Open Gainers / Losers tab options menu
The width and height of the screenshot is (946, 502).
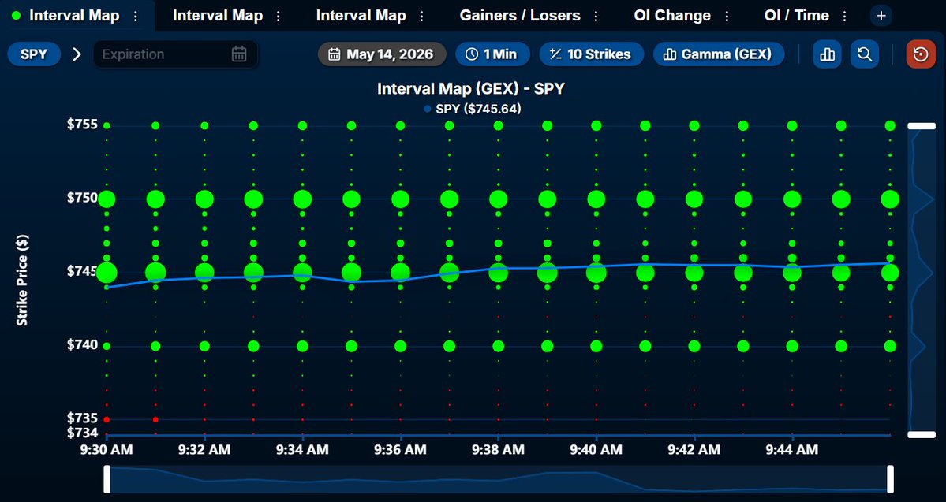coord(596,17)
